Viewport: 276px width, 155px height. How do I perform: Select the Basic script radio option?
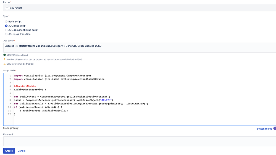[6, 22]
